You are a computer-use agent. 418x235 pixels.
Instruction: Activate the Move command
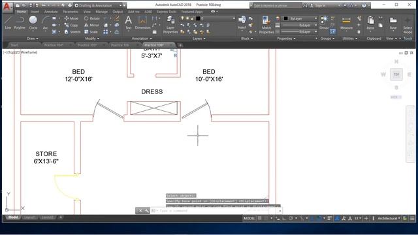[71, 18]
